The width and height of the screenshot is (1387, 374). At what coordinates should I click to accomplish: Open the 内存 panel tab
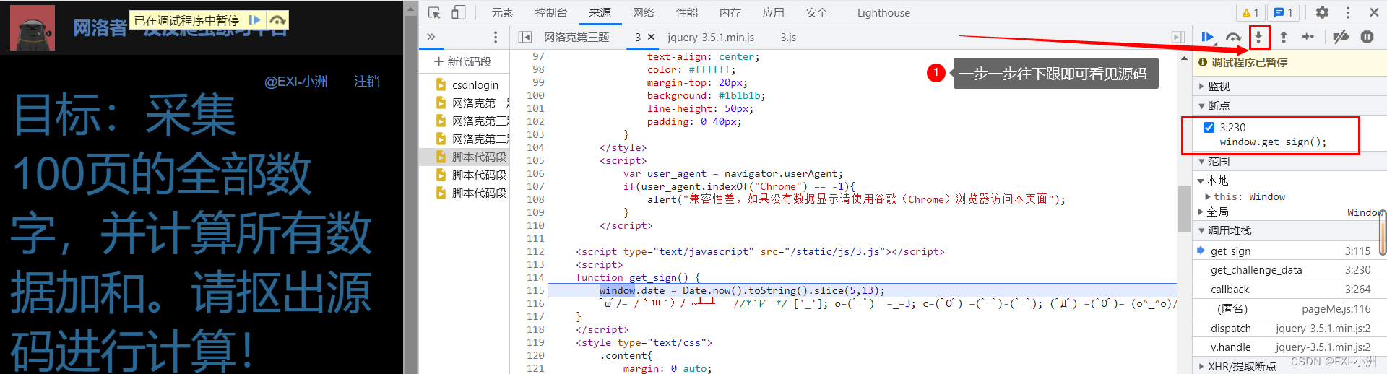pos(730,12)
